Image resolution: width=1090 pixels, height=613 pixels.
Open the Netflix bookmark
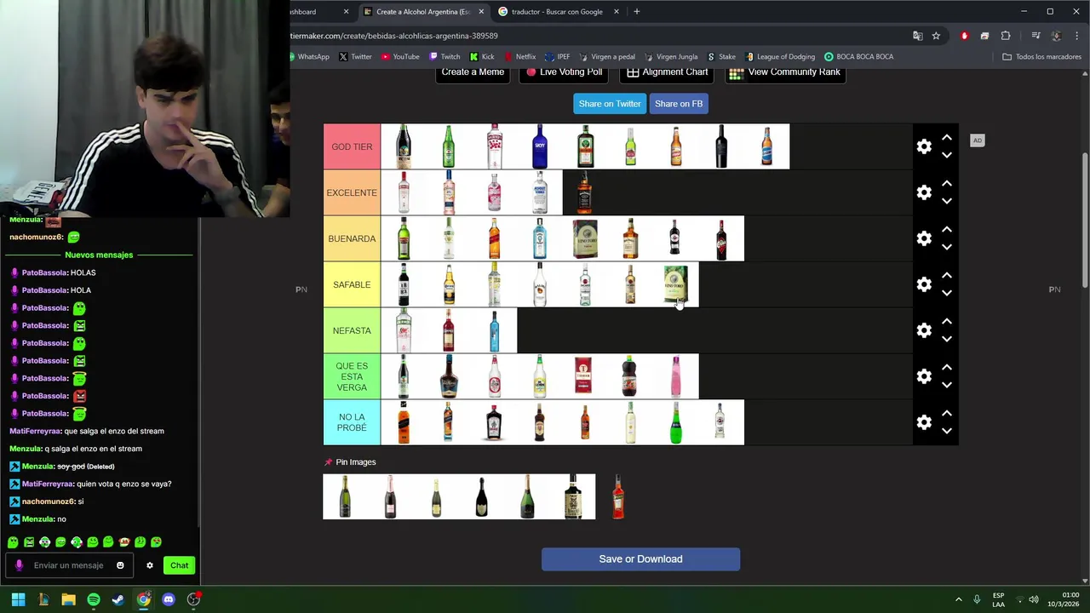(x=520, y=57)
